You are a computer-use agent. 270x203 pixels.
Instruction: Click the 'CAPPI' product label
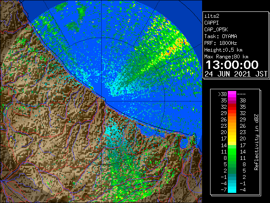pyautogui.click(x=211, y=23)
